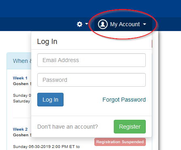Click the Goshen location under Week 1
181x150 pixels.
point(22,84)
